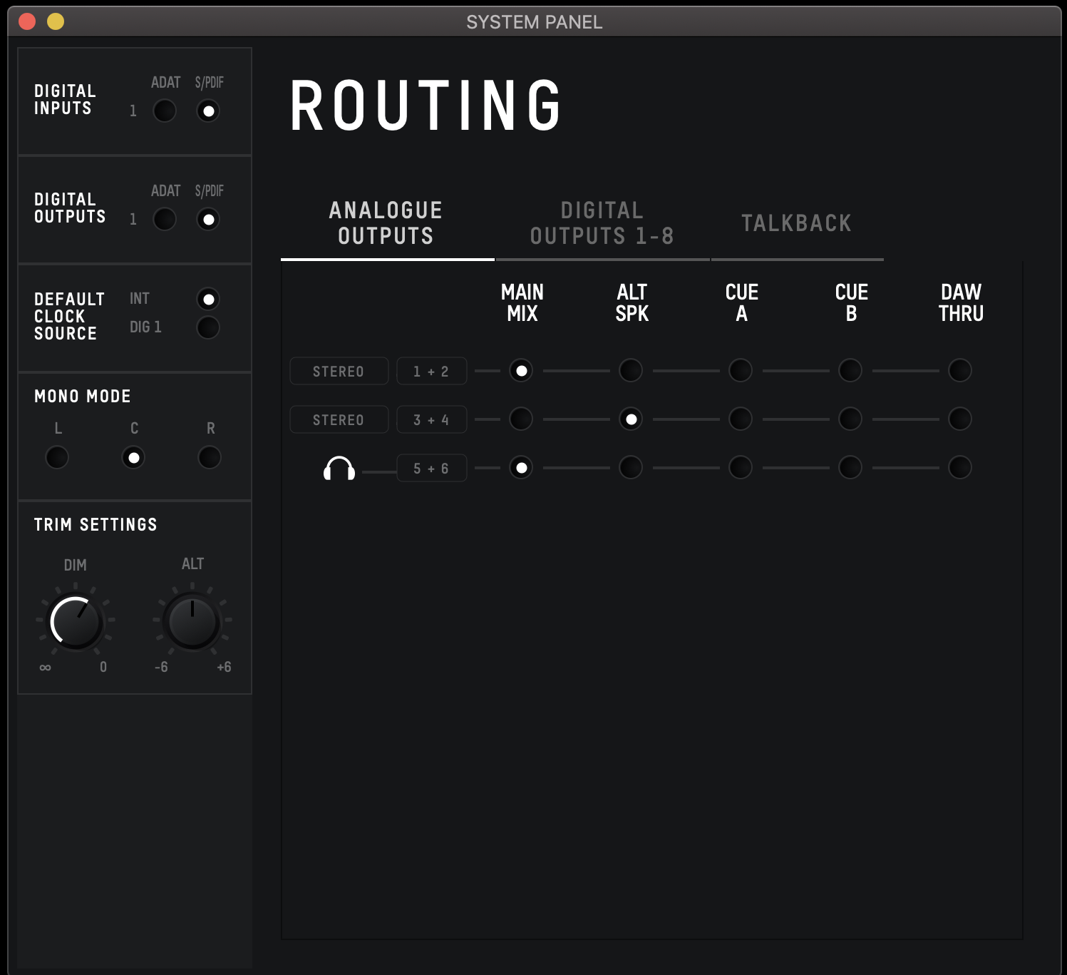Choose C for Mono Mode
This screenshot has width=1067, height=975.
[x=133, y=457]
